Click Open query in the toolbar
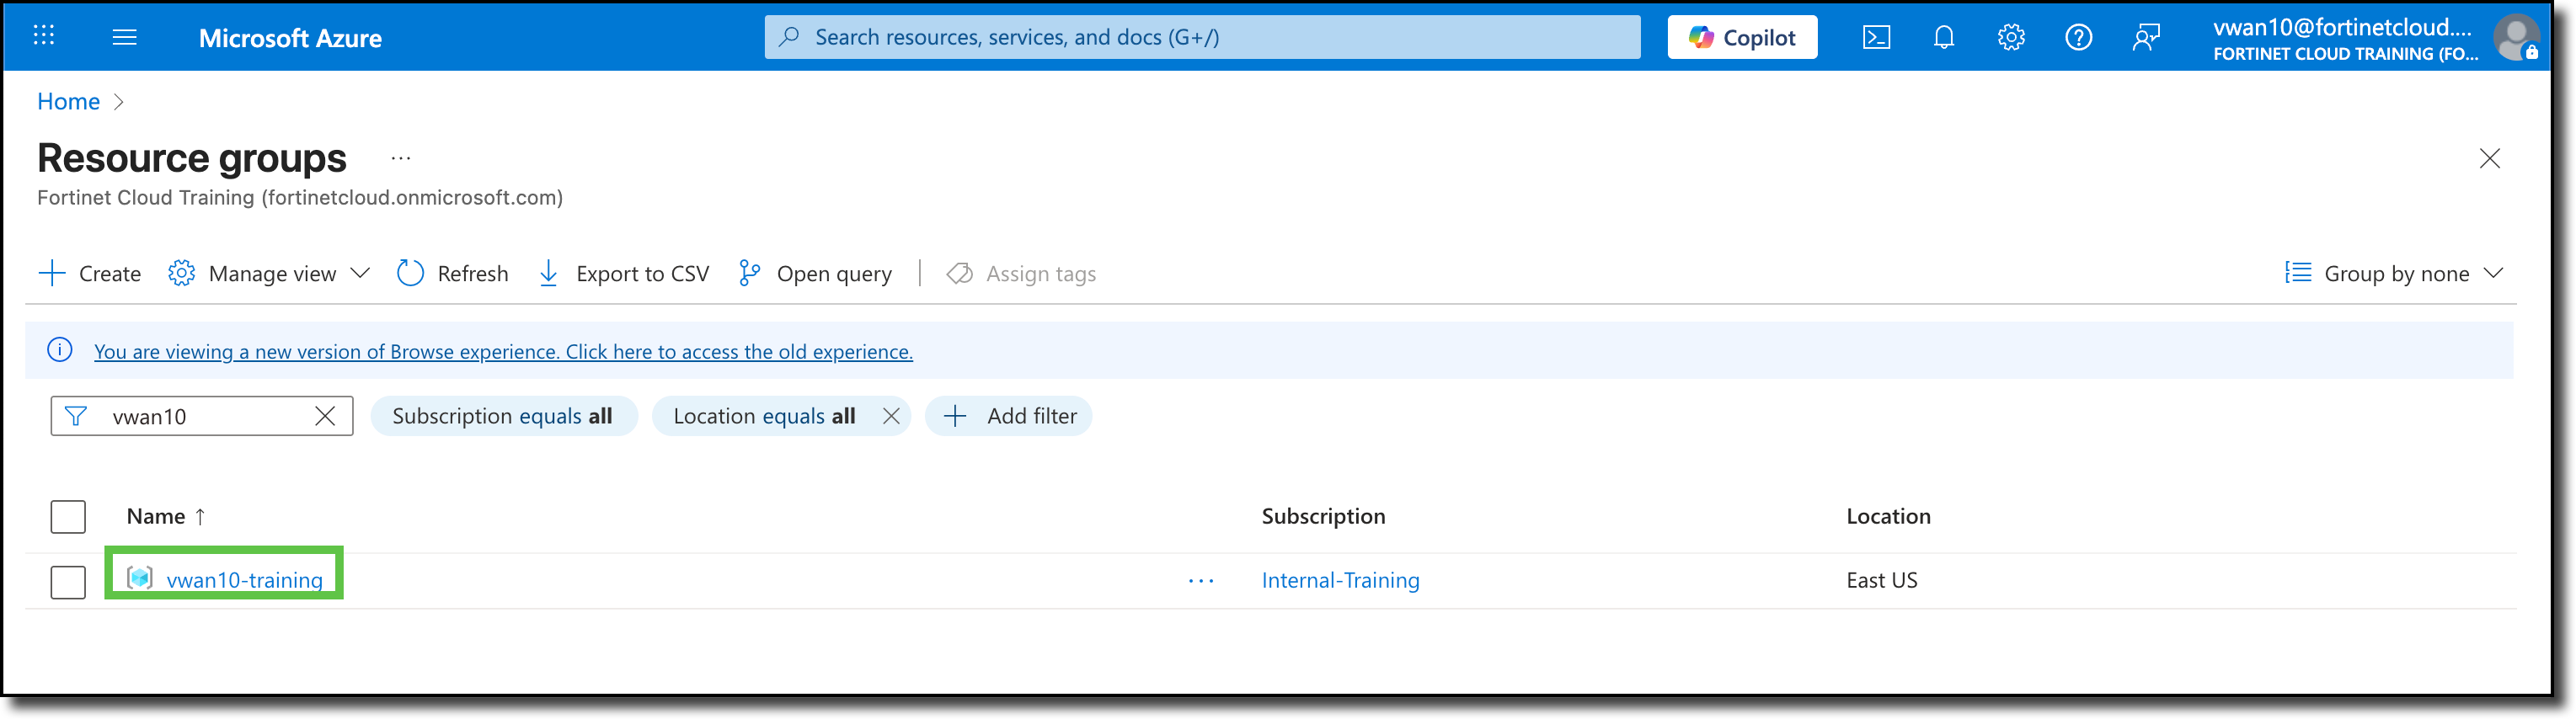Image resolution: width=2576 pixels, height=719 pixels. click(x=815, y=274)
